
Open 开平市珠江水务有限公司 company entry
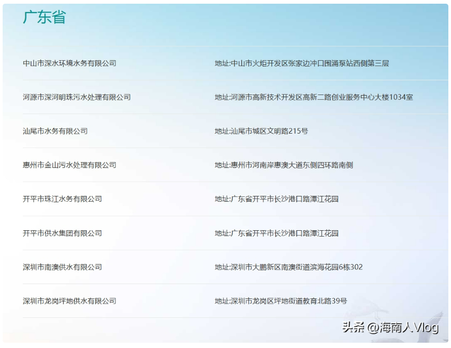(x=62, y=199)
